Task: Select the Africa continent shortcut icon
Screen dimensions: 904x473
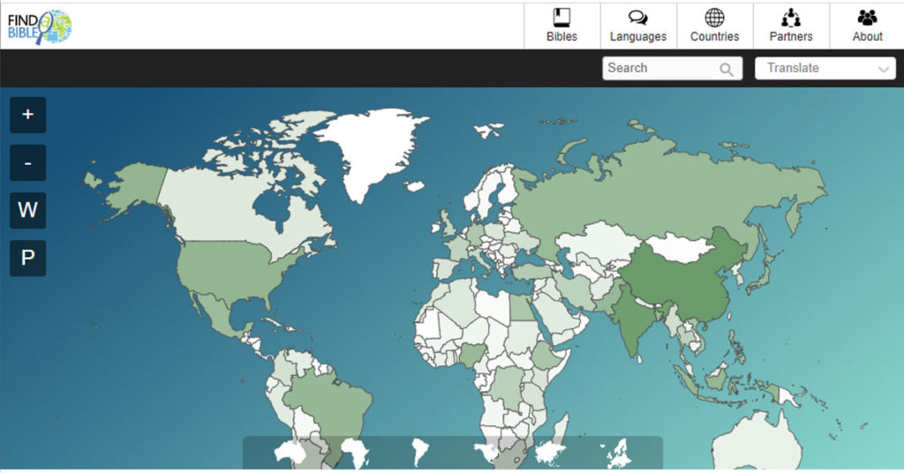Action: pos(354,453)
